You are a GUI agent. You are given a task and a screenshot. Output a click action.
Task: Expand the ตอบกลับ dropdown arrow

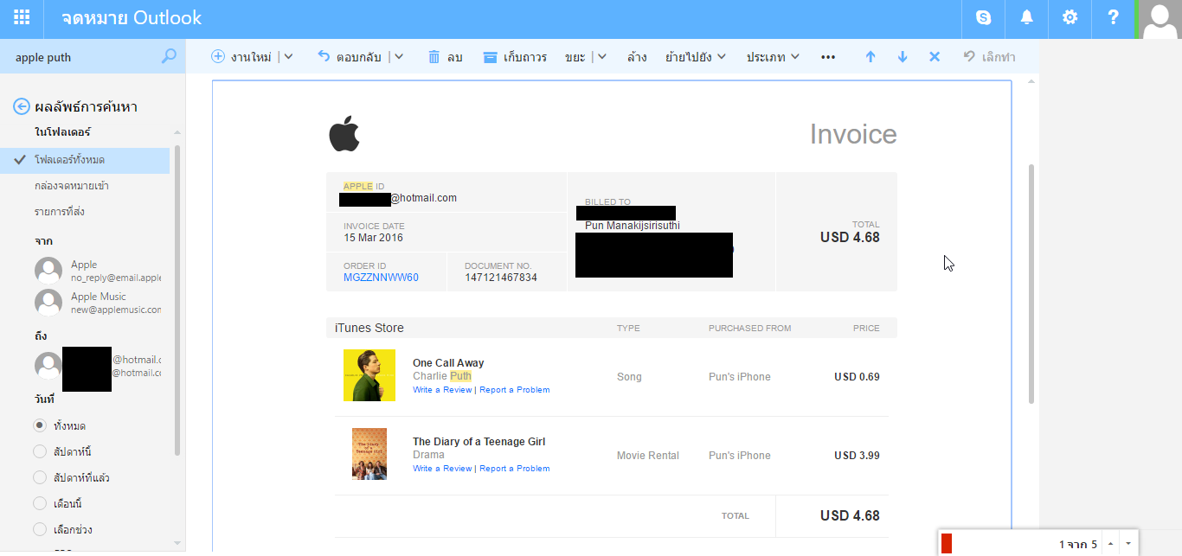(399, 57)
